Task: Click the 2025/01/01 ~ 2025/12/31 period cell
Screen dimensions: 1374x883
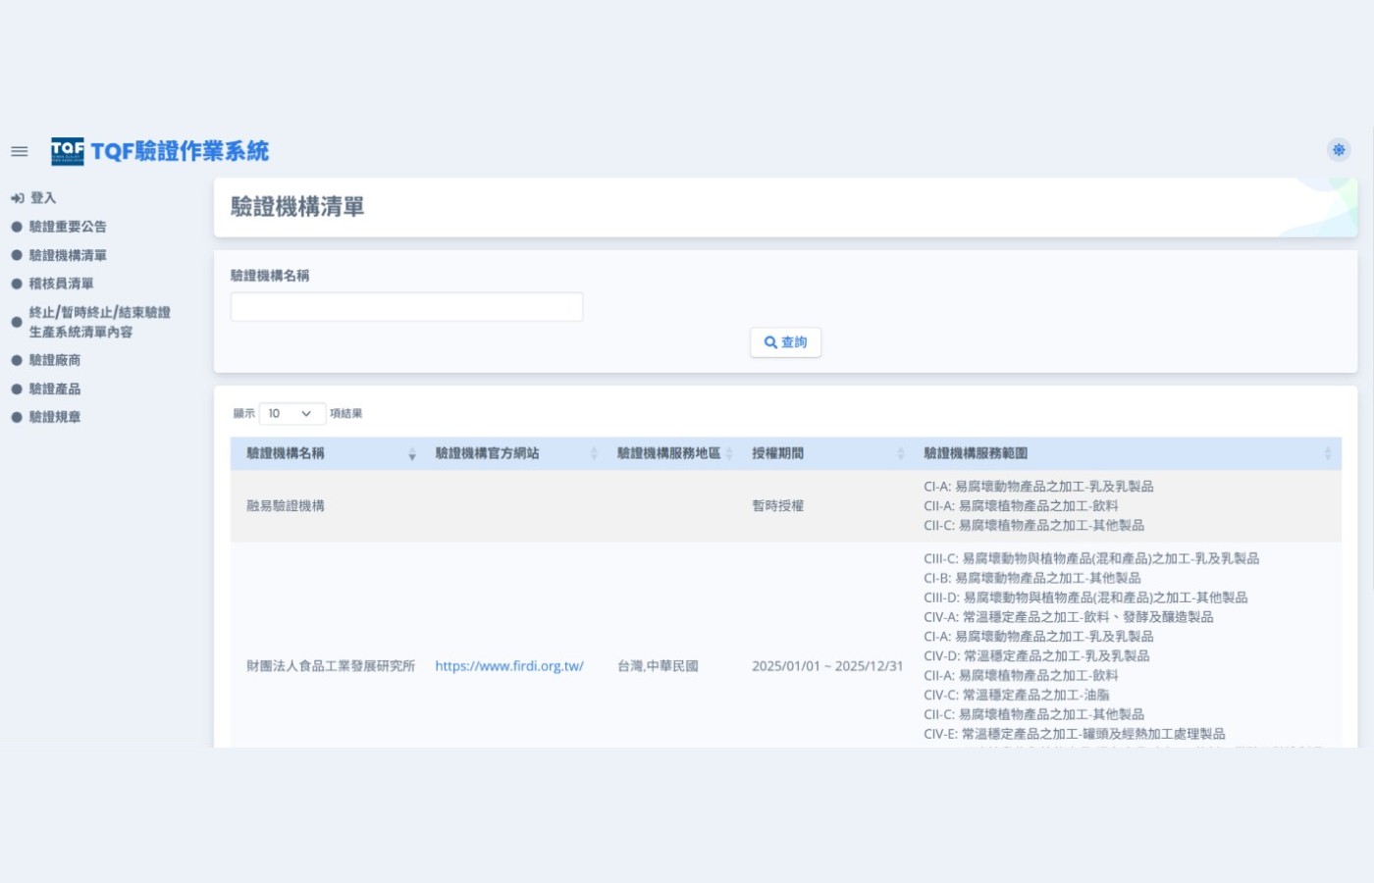Action: [827, 666]
